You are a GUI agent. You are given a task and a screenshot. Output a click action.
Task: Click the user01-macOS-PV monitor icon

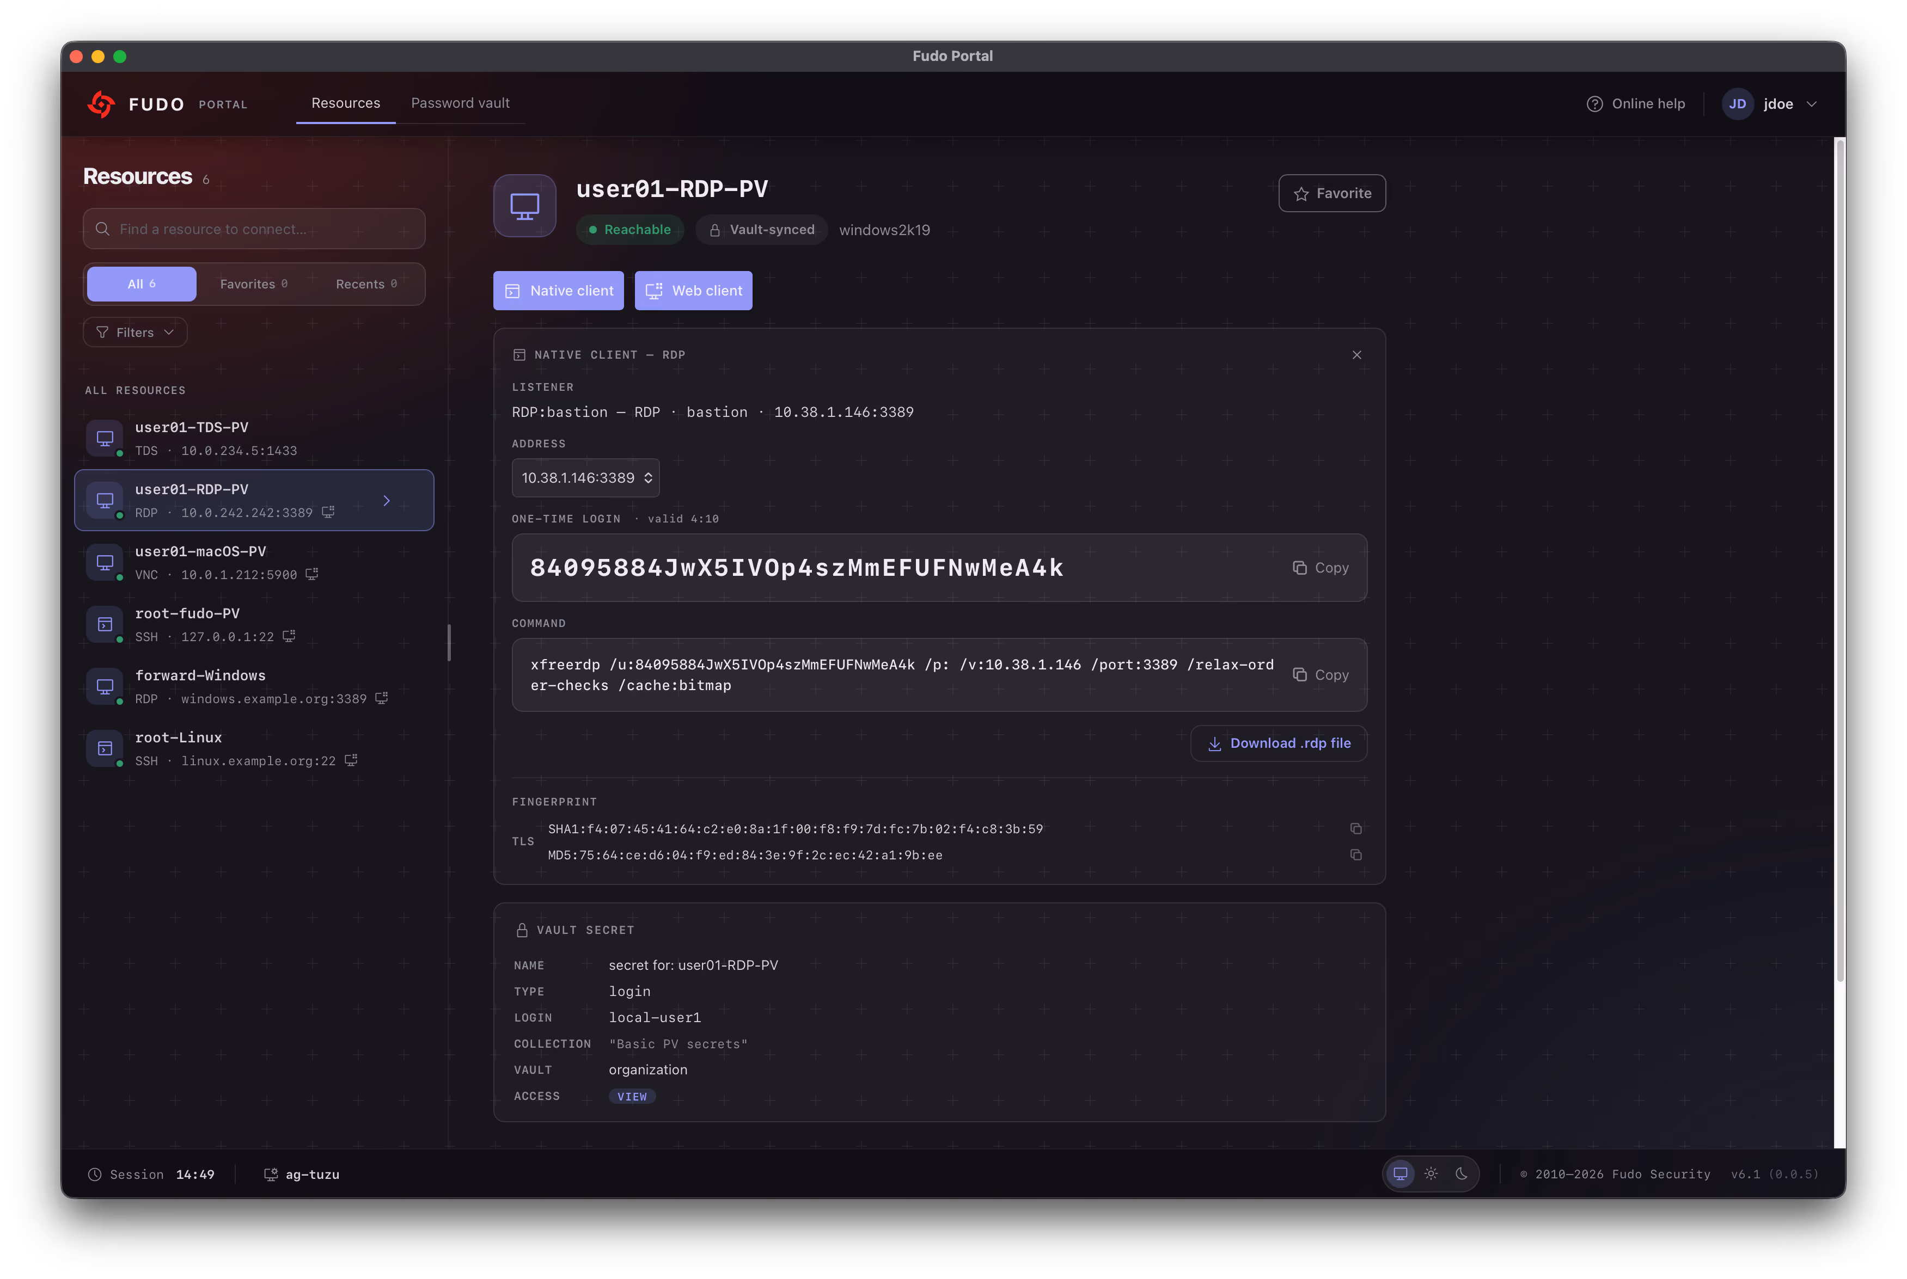105,562
